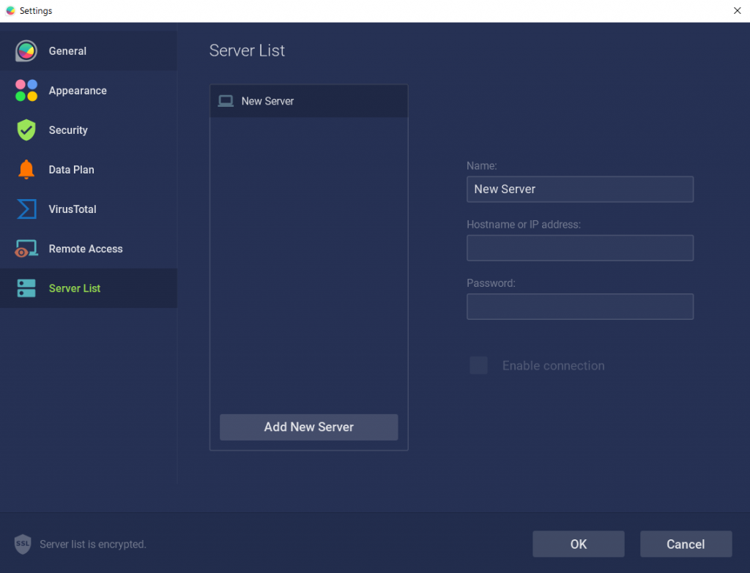Click the laptop icon beside New Server
The height and width of the screenshot is (573, 750).
coord(226,101)
